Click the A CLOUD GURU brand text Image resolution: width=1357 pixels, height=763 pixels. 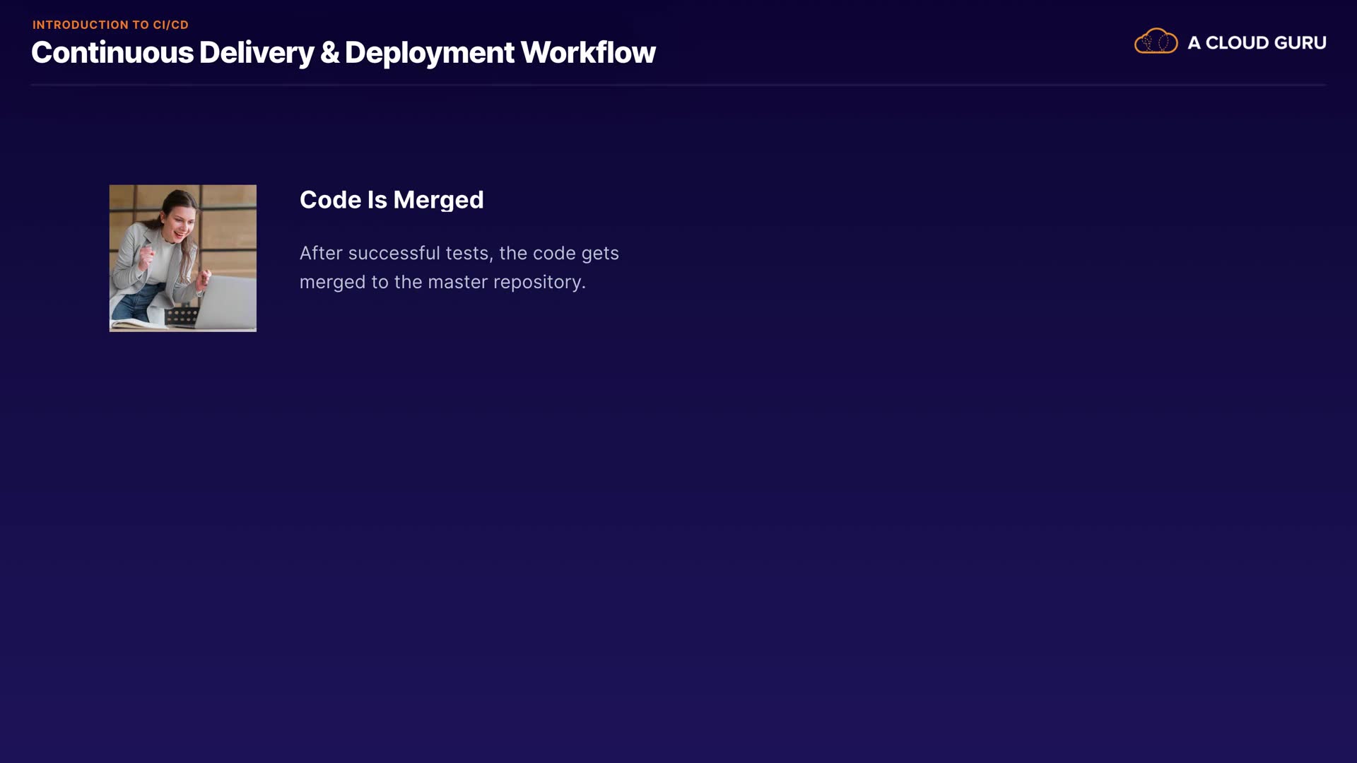coord(1256,43)
